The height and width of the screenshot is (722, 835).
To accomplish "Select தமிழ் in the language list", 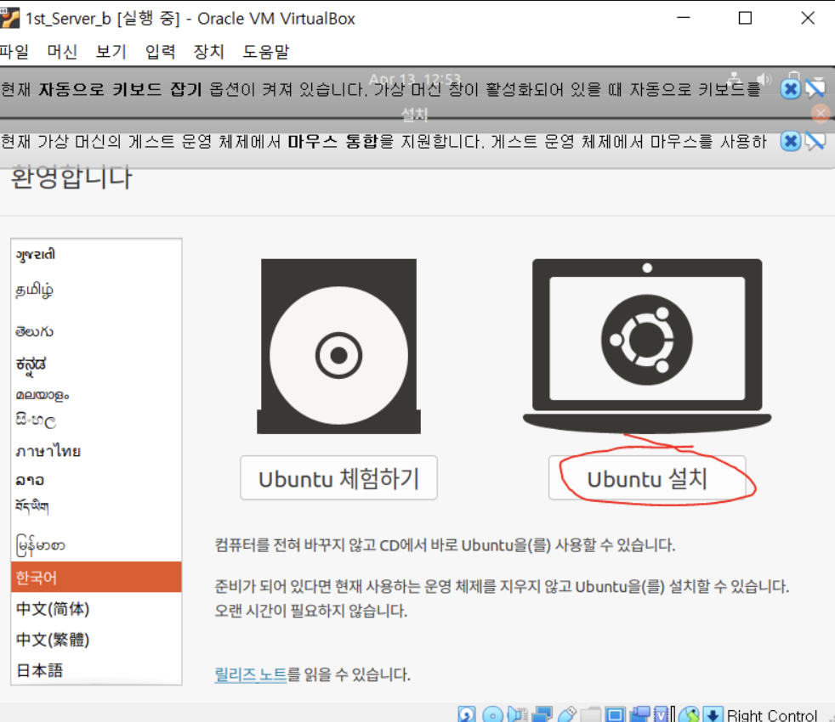I will click(x=96, y=290).
